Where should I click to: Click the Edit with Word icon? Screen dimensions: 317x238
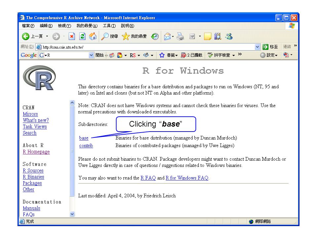click(x=192, y=36)
